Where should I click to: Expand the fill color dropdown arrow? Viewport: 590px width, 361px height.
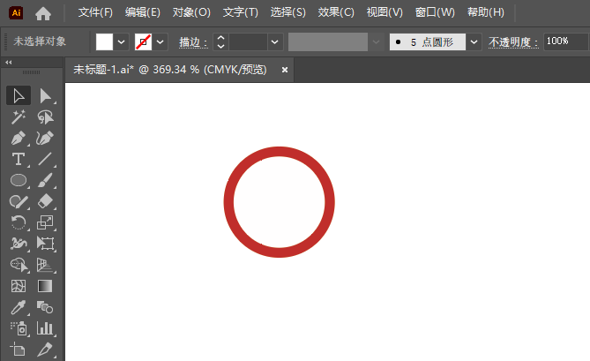coord(121,41)
